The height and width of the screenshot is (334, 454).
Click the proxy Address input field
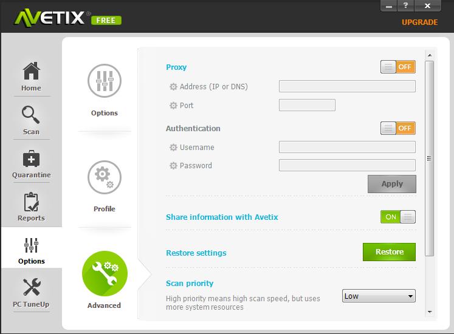tap(347, 86)
